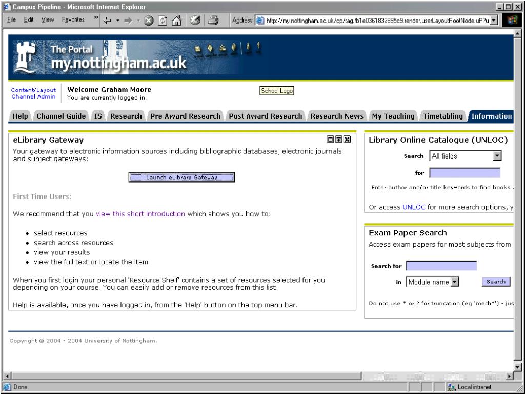525x394 pixels.
Task: Click the 'search across resources' bullet text
Action: 73,243
